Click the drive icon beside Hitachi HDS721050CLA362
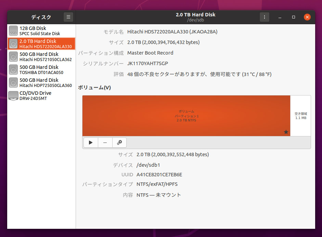Screen dimensions: 322x237 (x=13, y=57)
